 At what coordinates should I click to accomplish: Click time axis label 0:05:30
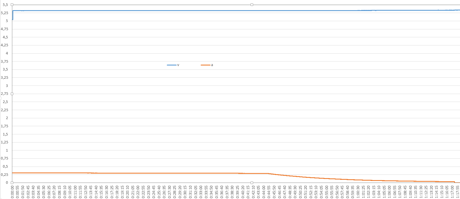click(x=43, y=192)
